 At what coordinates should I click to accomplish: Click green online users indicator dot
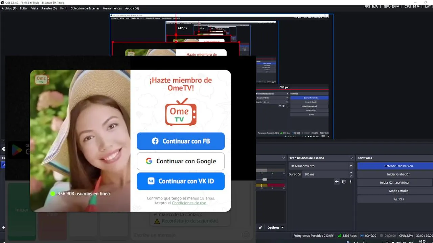[53, 194]
